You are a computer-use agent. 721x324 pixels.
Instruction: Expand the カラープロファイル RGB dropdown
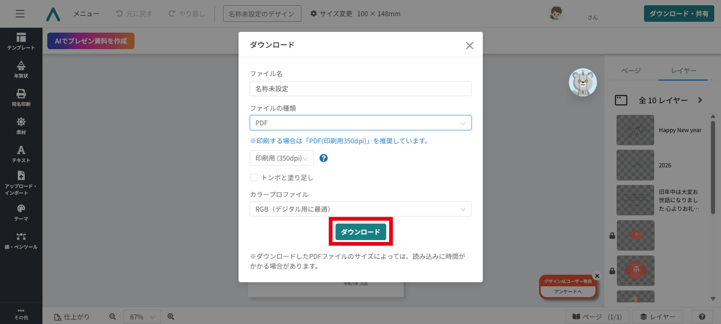point(360,209)
